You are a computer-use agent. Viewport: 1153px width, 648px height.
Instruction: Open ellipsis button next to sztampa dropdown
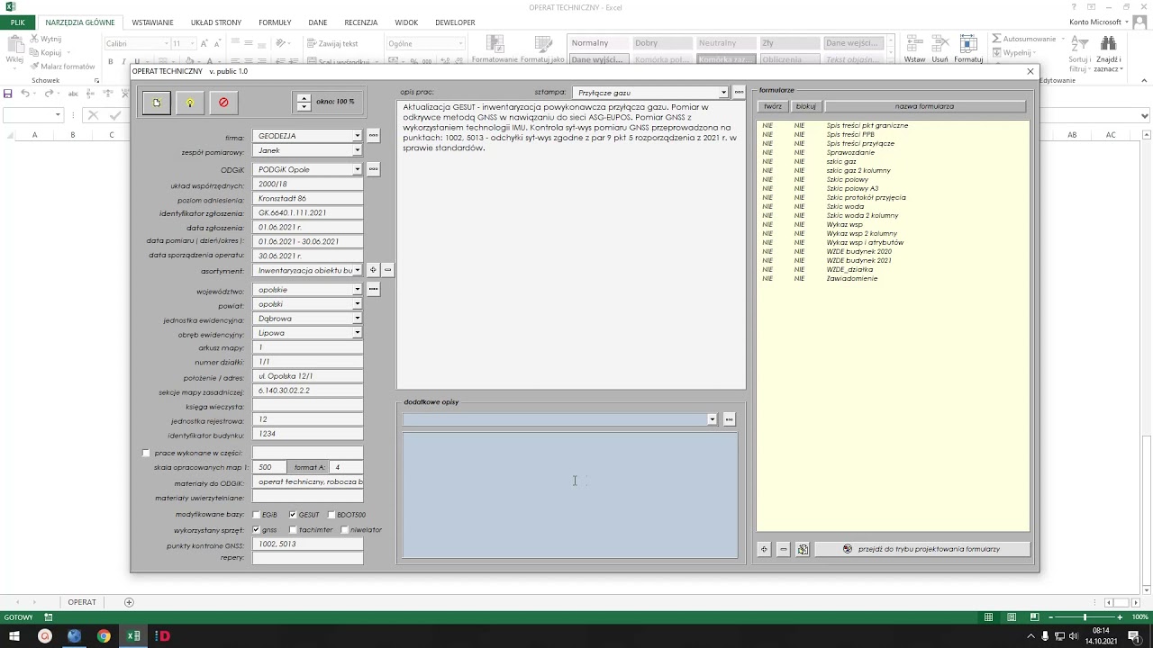click(x=739, y=92)
